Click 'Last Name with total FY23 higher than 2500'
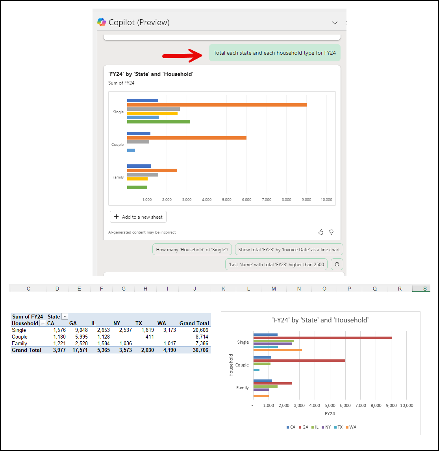Image resolution: width=439 pixels, height=451 pixels. 276,264
